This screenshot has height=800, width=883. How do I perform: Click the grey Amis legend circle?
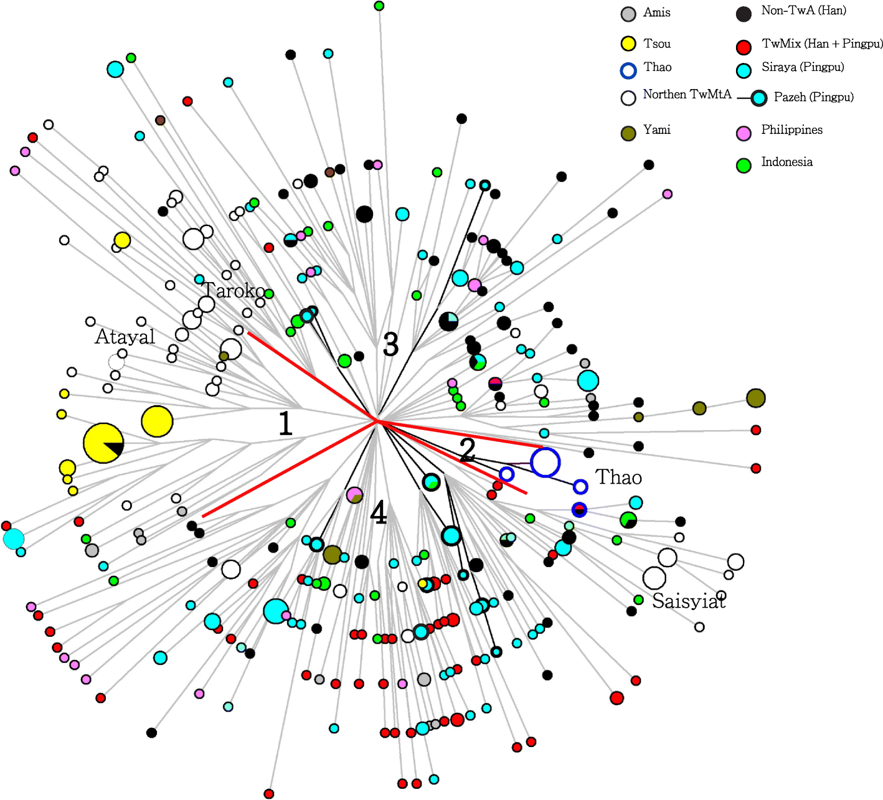click(x=628, y=14)
